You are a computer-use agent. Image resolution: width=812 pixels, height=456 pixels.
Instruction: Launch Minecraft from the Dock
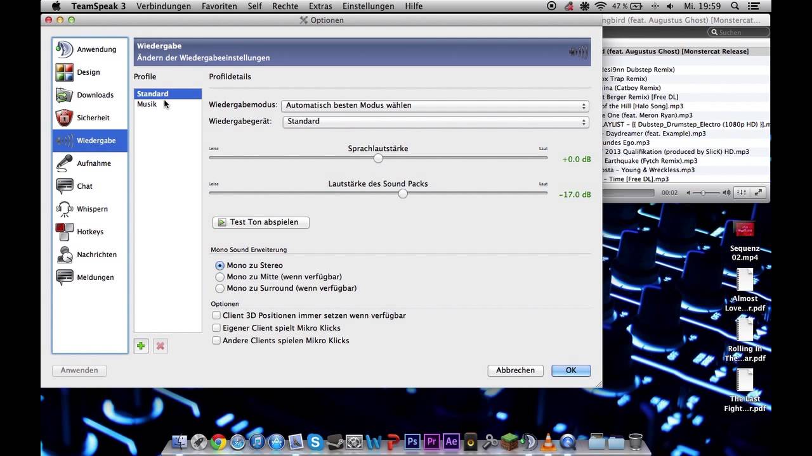(x=509, y=441)
